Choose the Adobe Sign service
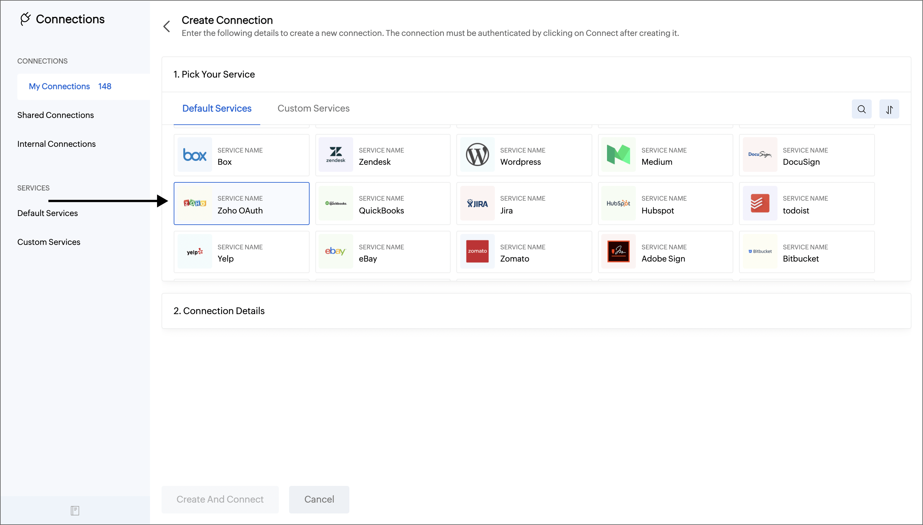This screenshot has height=525, width=923. (x=665, y=252)
